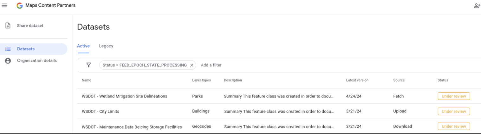Click the add person icon
This screenshot has height=134, width=481.
[x=477, y=6]
